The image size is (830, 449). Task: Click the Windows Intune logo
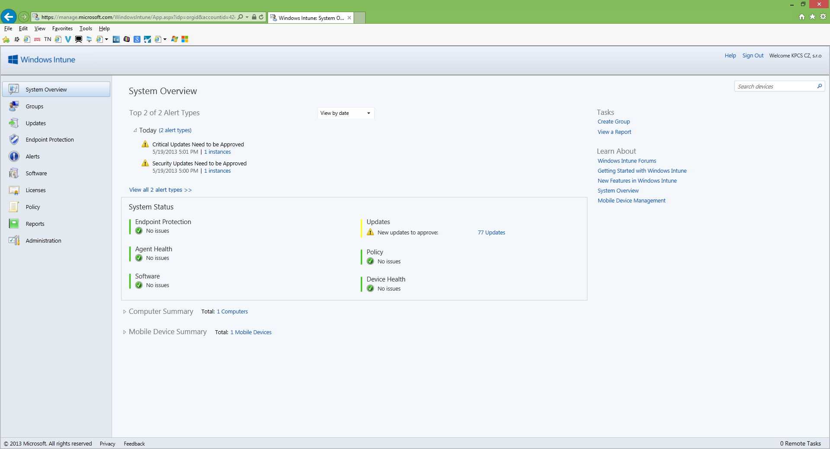click(41, 60)
